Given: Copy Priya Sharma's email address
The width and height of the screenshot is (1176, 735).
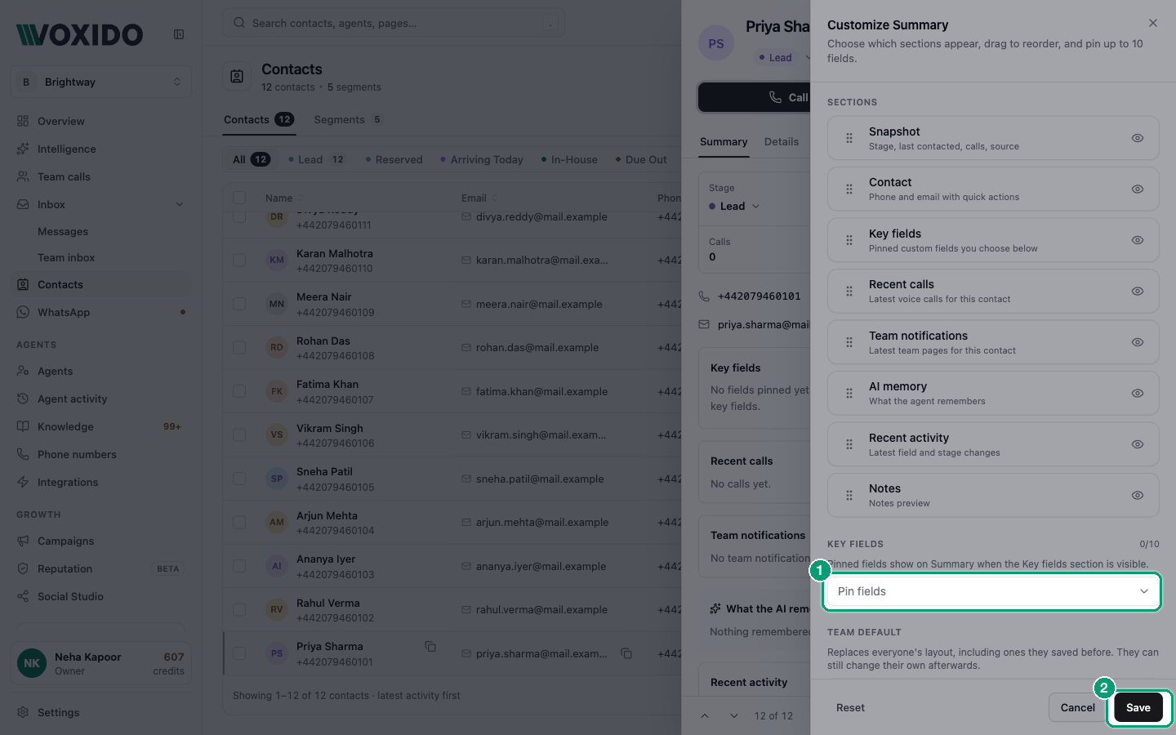Looking at the screenshot, I should [626, 653].
